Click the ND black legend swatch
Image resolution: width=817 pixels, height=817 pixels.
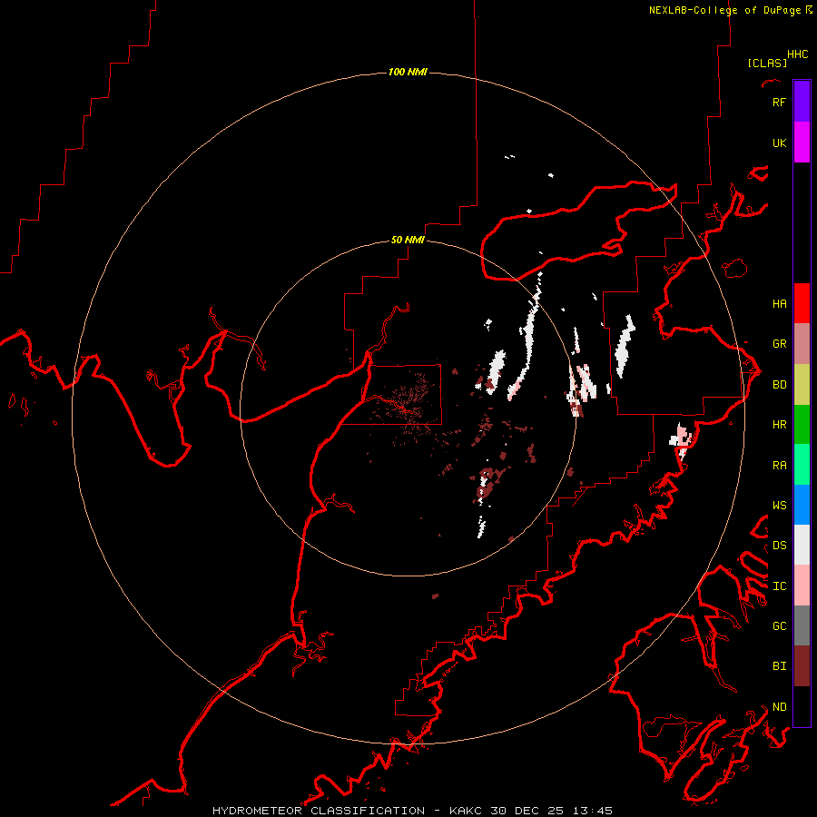point(802,706)
